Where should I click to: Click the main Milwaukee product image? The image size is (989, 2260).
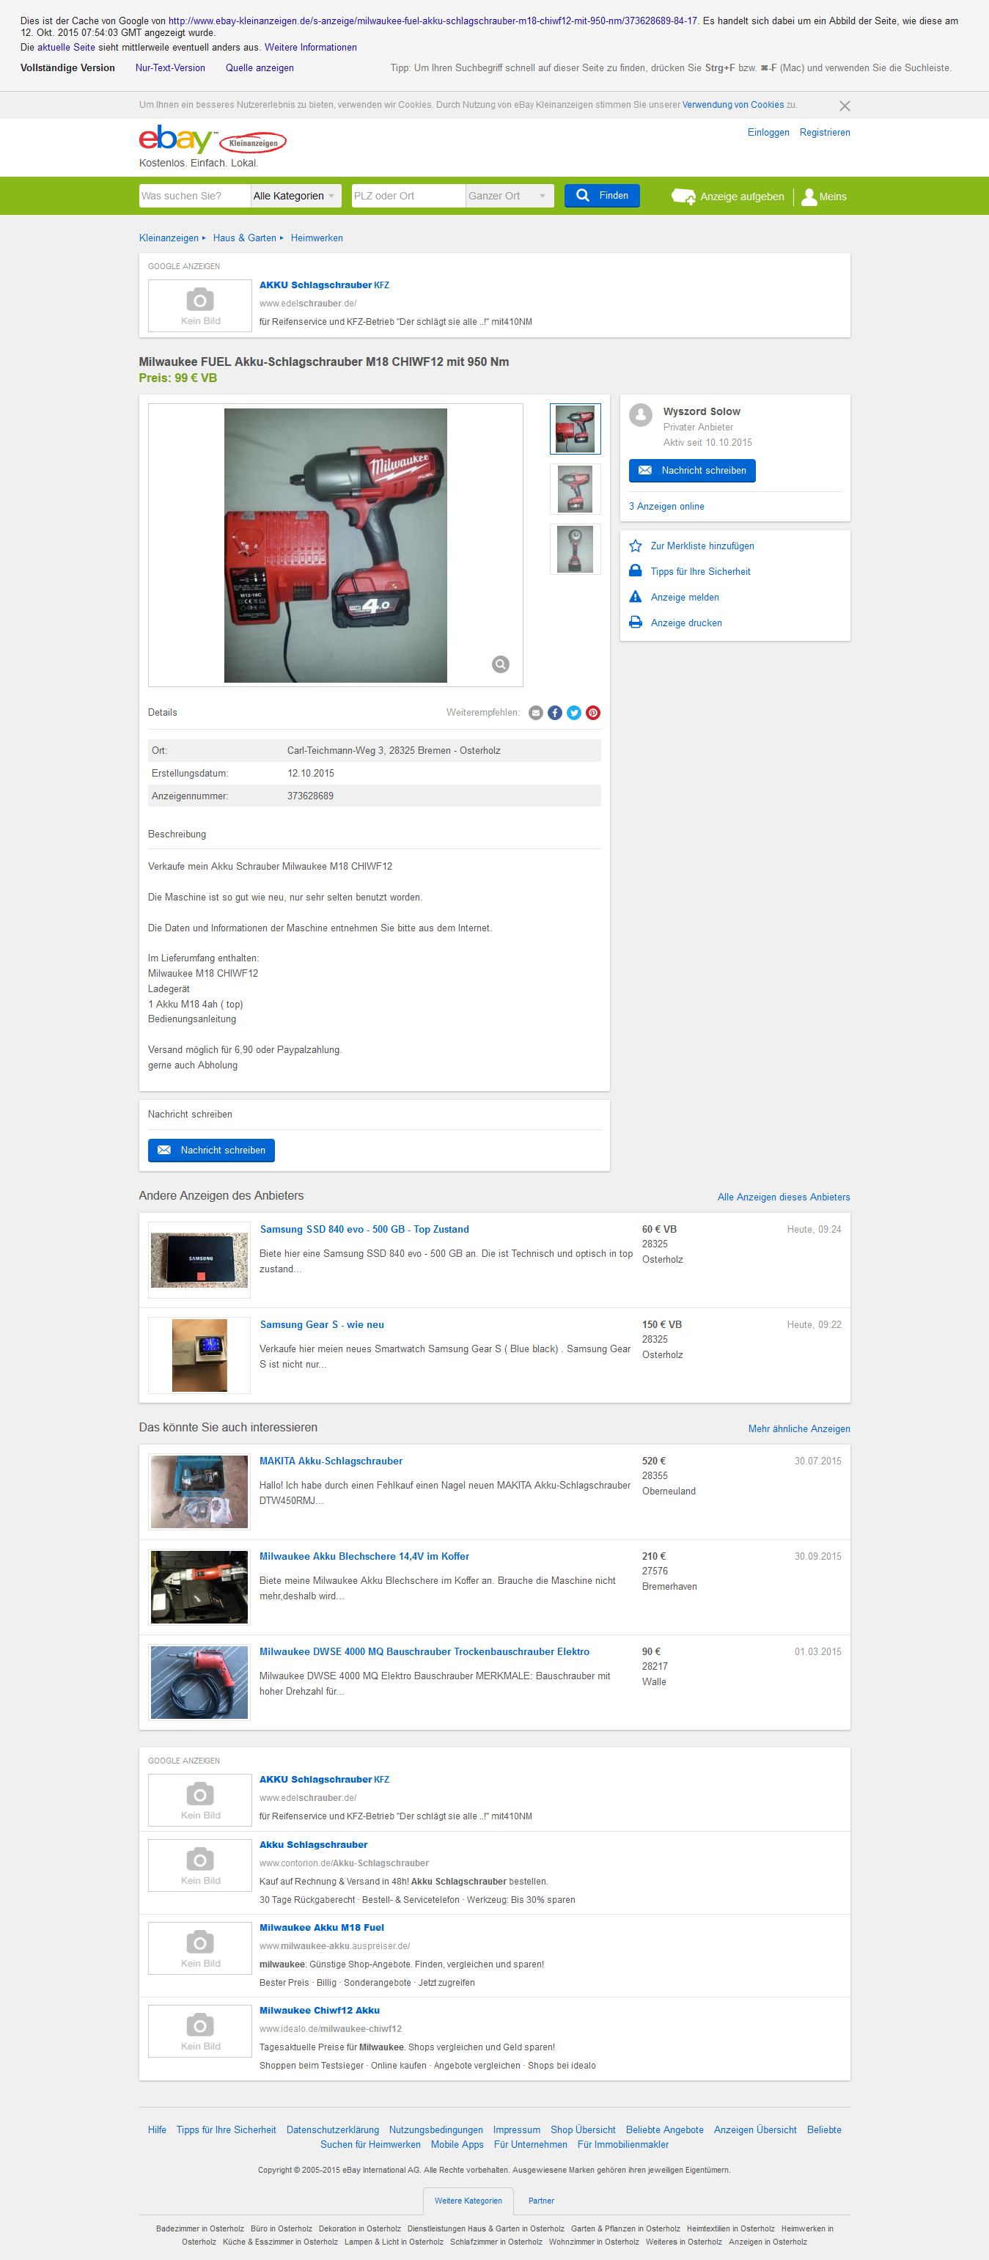point(336,545)
